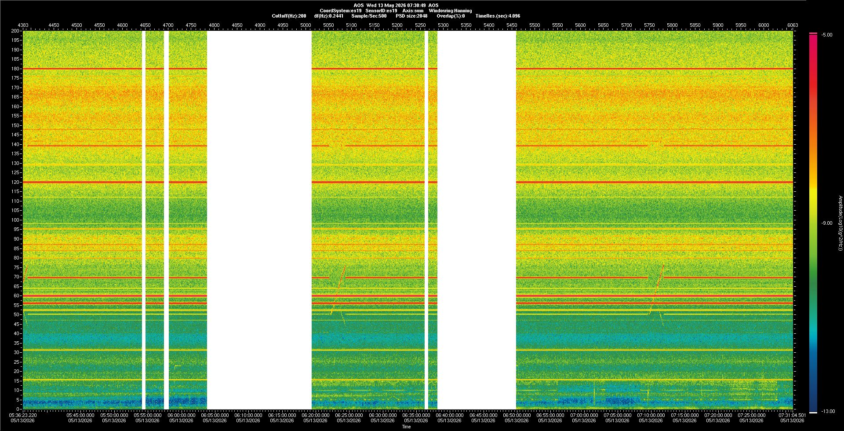
Task: Click the Cutoff(Hz):200 header text
Action: click(x=289, y=16)
